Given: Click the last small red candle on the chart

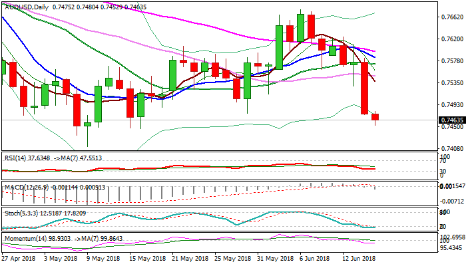Looking at the screenshot, I should [375, 117].
